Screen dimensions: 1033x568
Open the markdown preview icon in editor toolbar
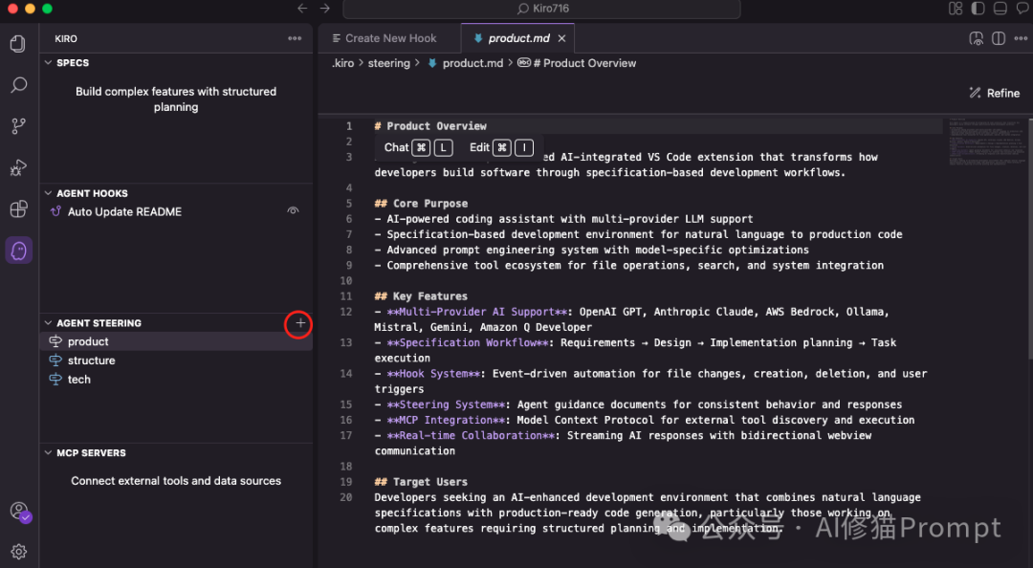click(977, 39)
